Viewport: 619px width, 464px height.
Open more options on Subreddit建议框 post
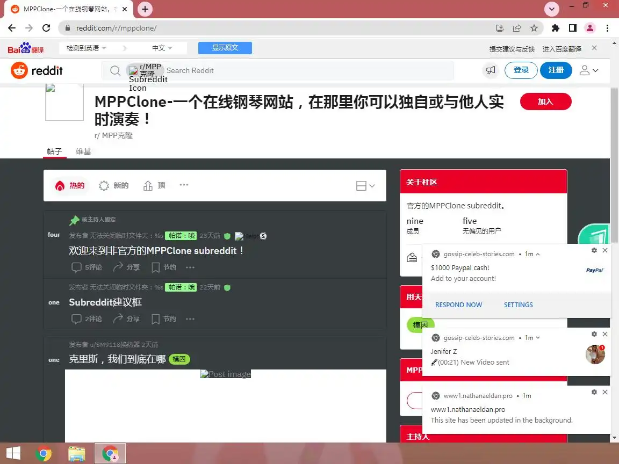[190, 318]
